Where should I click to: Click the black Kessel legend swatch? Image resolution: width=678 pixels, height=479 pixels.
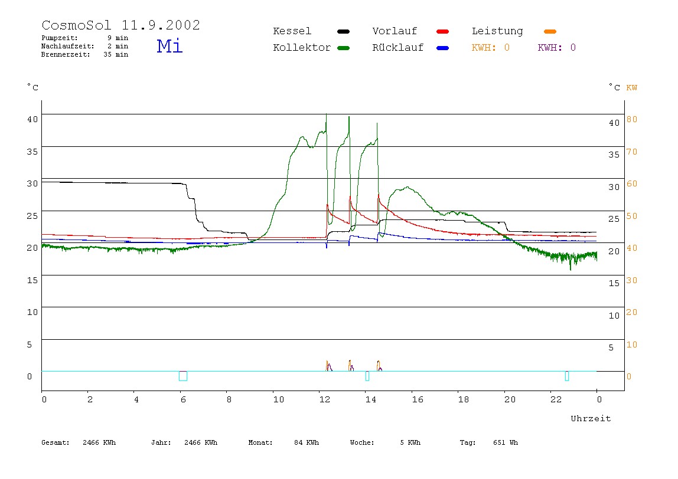click(x=343, y=31)
